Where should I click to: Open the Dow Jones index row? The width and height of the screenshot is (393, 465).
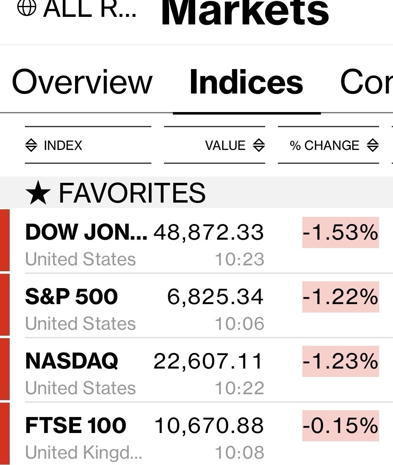click(86, 232)
